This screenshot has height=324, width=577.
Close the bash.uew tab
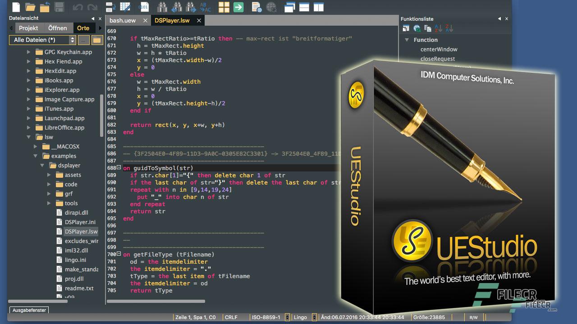(145, 20)
